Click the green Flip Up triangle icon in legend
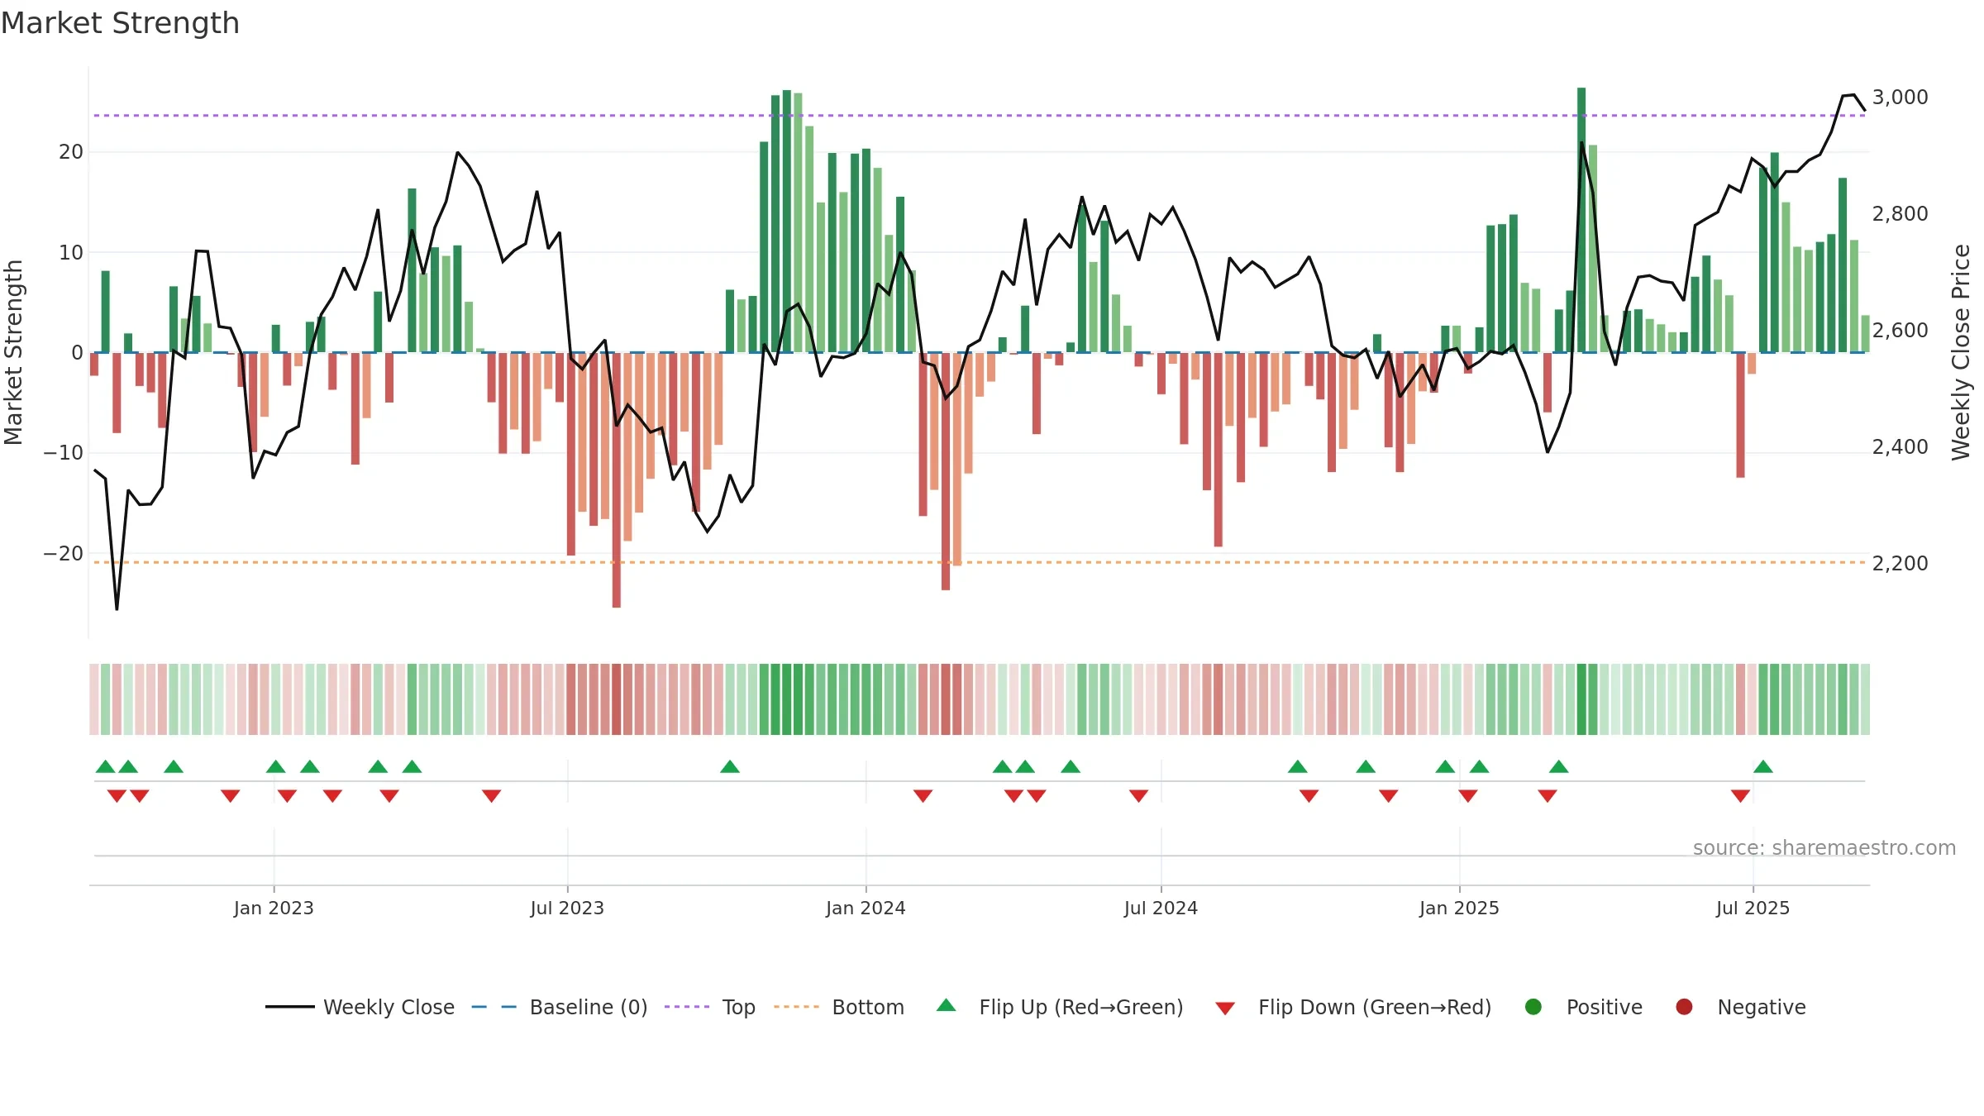The image size is (1984, 1116). tap(947, 1005)
